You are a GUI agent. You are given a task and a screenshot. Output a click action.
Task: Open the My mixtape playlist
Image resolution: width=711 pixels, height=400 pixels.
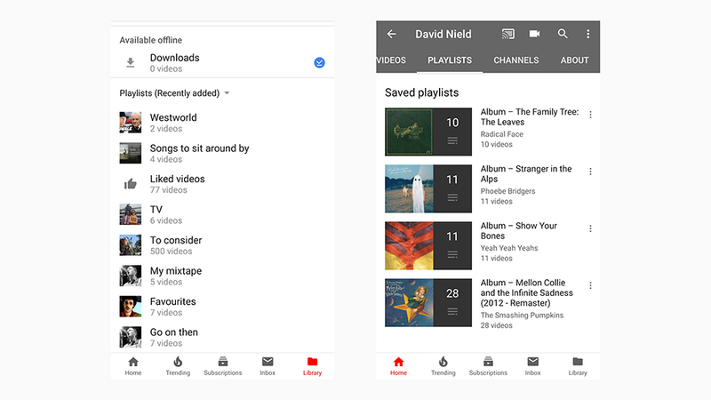[223, 276]
